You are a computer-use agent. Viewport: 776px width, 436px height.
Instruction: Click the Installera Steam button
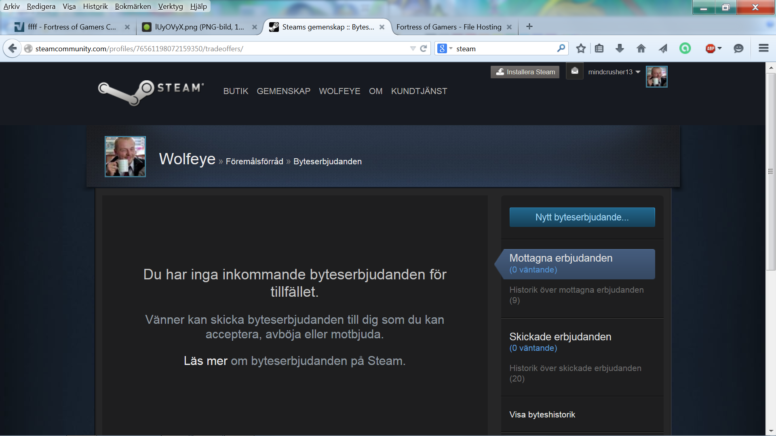[525, 72]
